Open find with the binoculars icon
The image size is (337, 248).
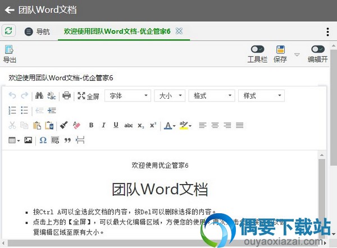39,95
